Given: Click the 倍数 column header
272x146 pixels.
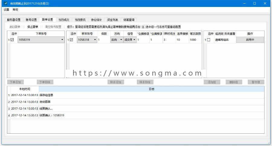Looking at the screenshot, I should tap(104, 34).
